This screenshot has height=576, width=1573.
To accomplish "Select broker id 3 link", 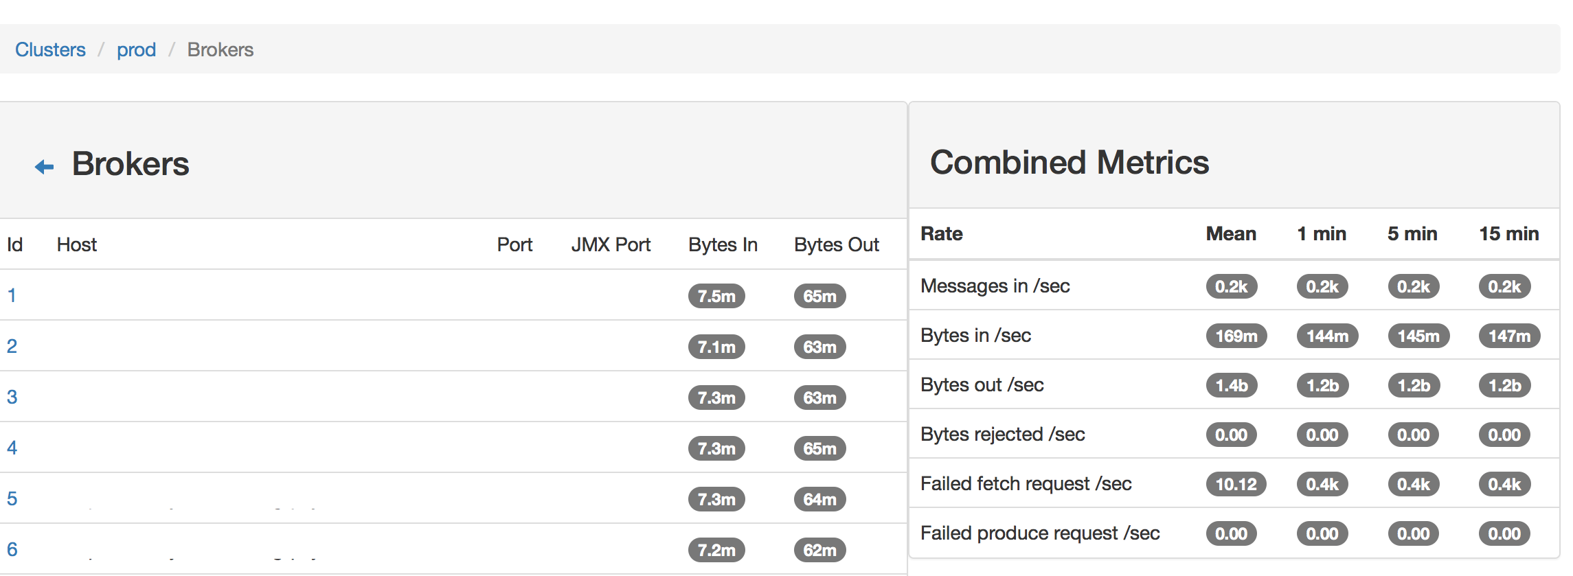I will click(12, 397).
